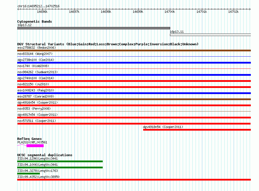This screenshot has width=259, height=191.
Task: Click the 14696k ruler tick label
Action: 42,12
